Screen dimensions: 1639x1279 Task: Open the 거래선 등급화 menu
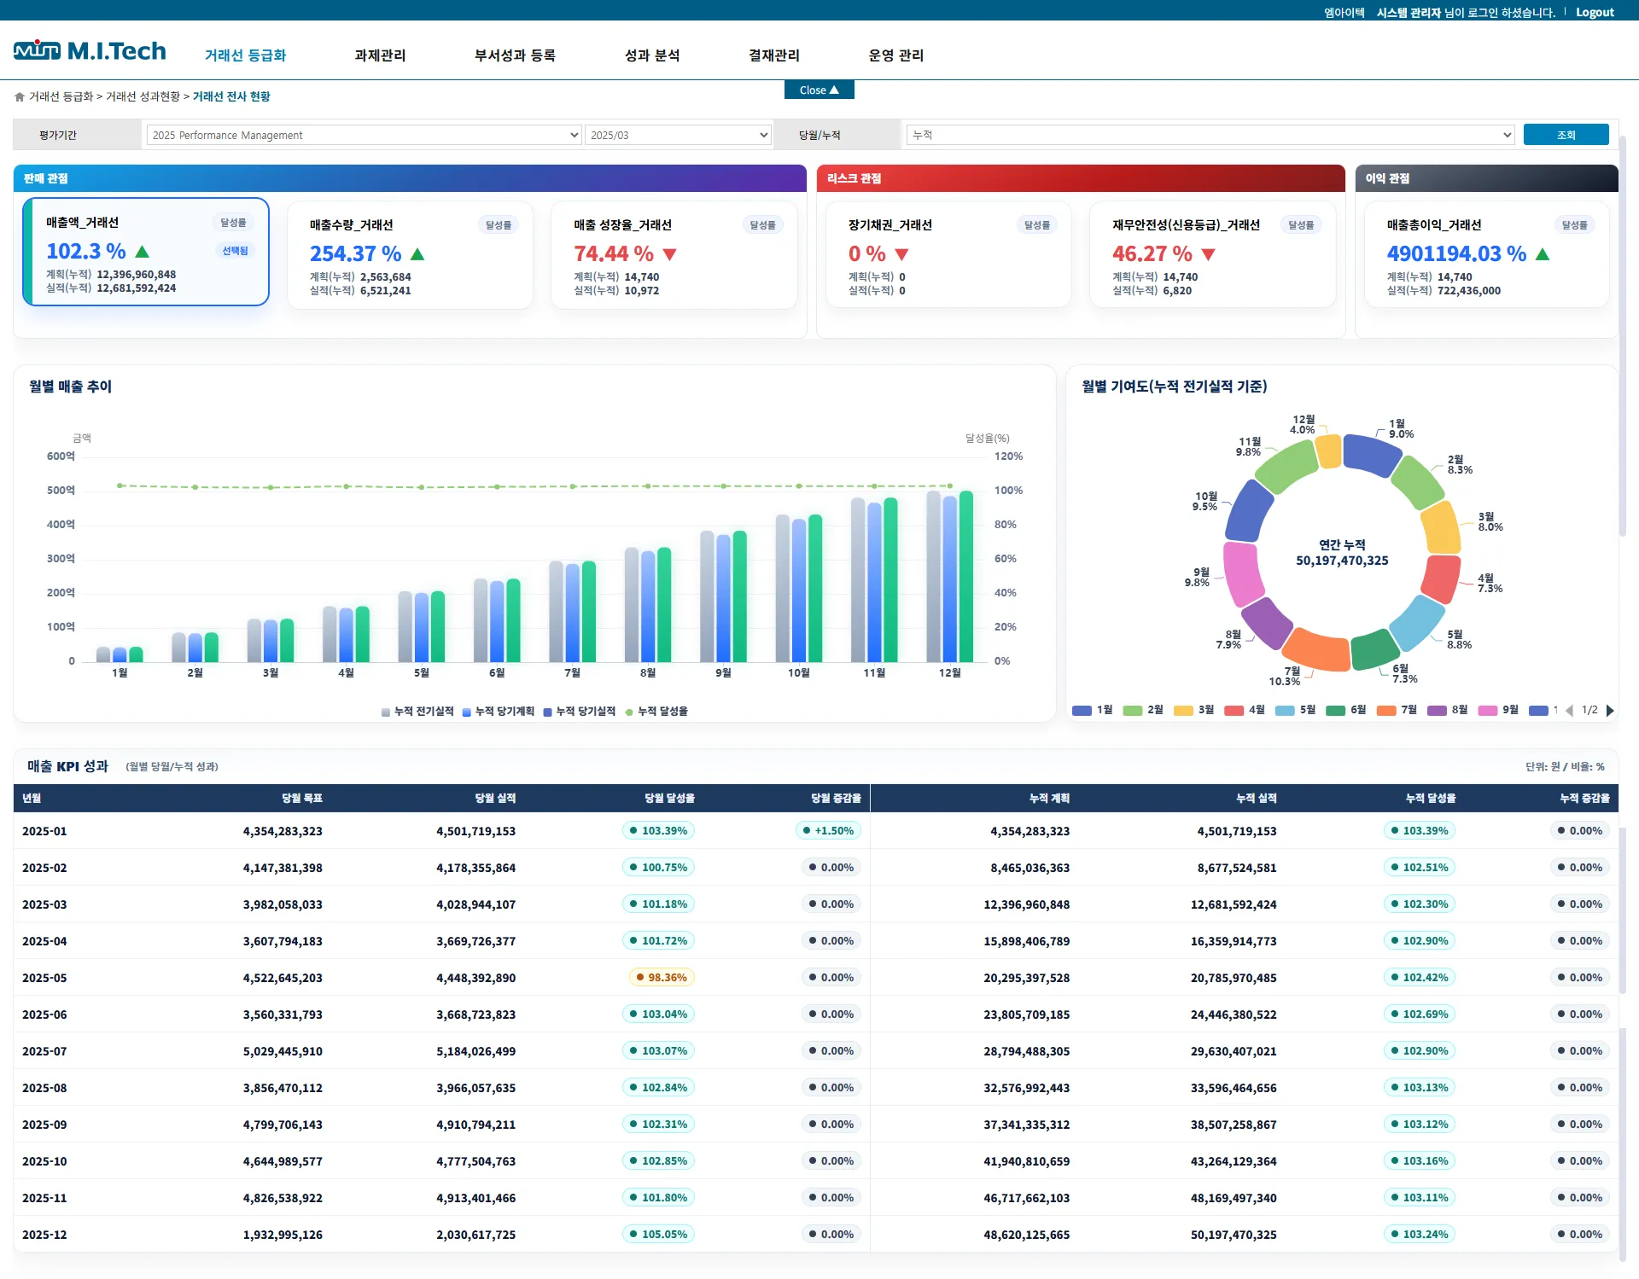point(246,55)
